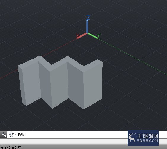167x149 pixels.
Task: Click the green Y axis of UCS icon
Action: 93,36
